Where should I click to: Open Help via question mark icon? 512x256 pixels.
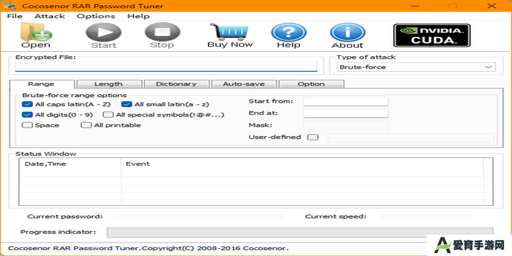(289, 35)
